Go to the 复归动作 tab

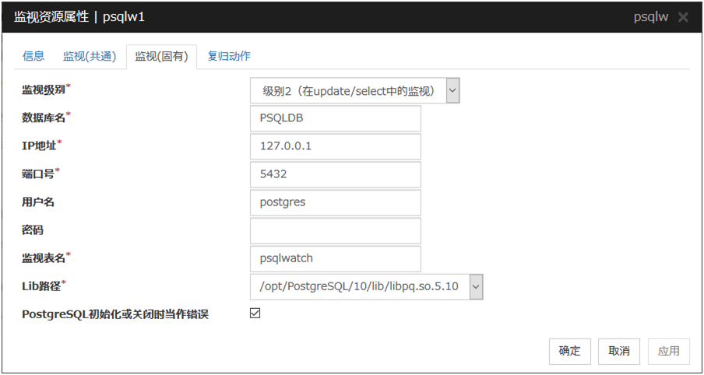pos(229,56)
